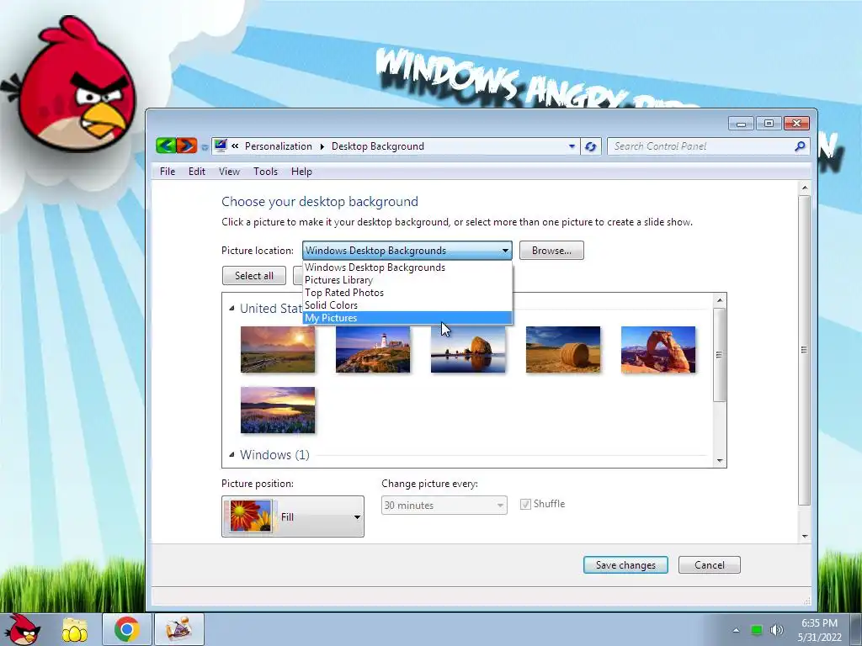Open the Edit menu
The height and width of the screenshot is (646, 862).
197,172
